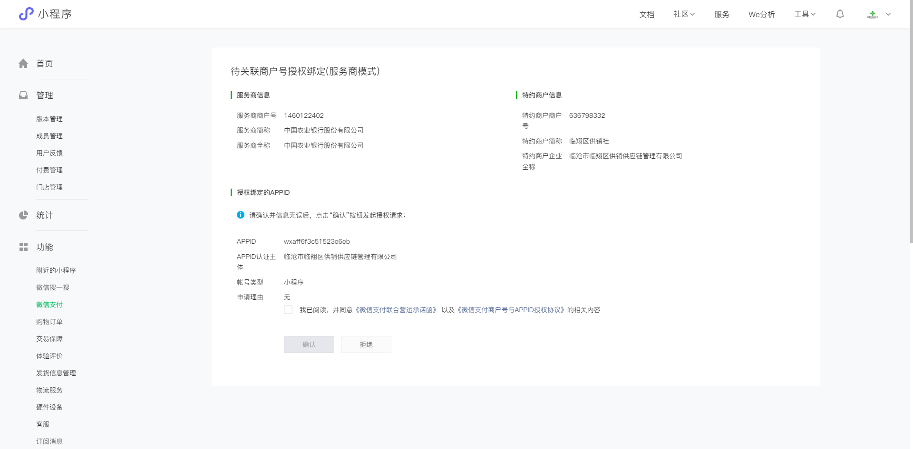Open 文档 in top navigation
The image size is (913, 449).
pos(647,14)
